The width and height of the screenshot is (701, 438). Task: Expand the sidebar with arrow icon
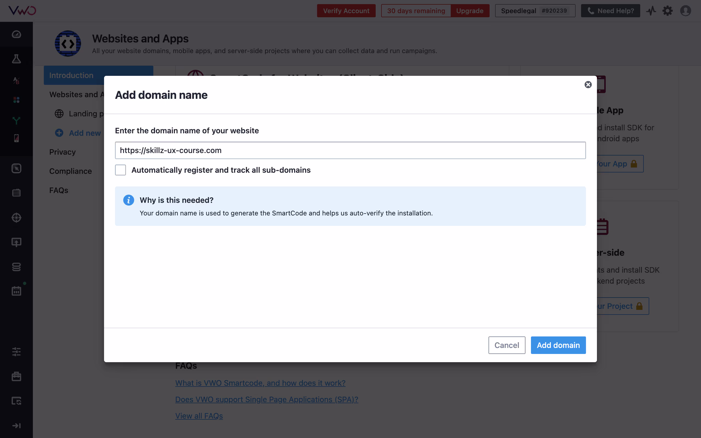point(16,425)
